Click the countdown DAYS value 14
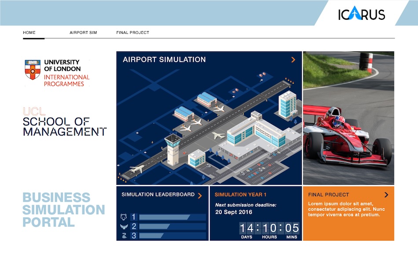The width and height of the screenshot is (418, 261). tap(246, 228)
